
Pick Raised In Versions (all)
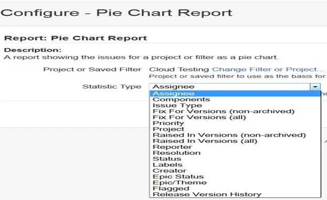(x=235, y=141)
